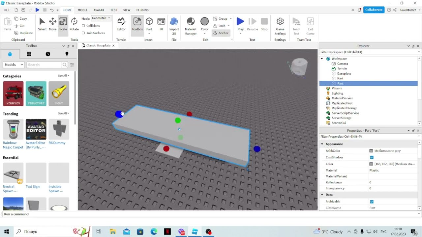Screen dimensions: 422x237
Task: Select the Lighting service in Explorer
Action: 337,93
